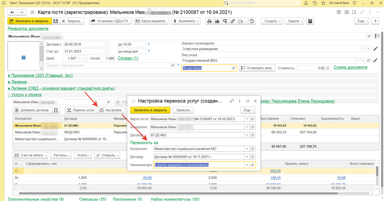Open the Задачи menu
This screenshot has width=384, height=201.
point(293,21)
